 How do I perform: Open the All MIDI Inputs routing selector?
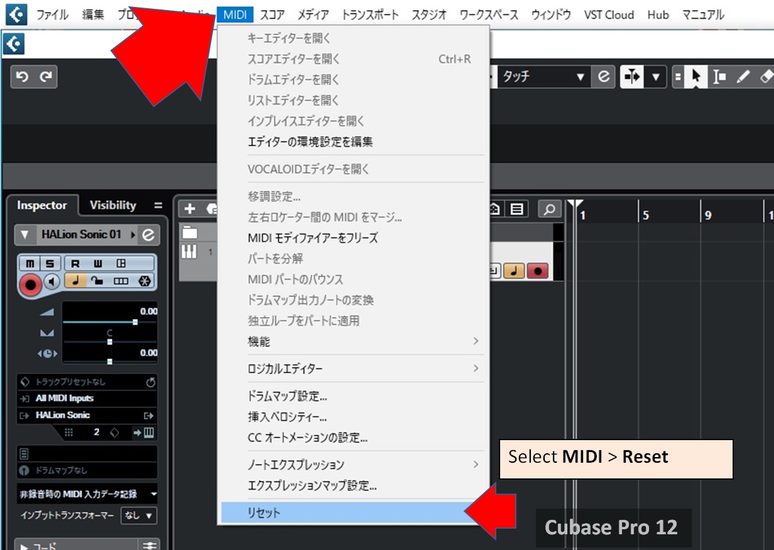point(87,398)
